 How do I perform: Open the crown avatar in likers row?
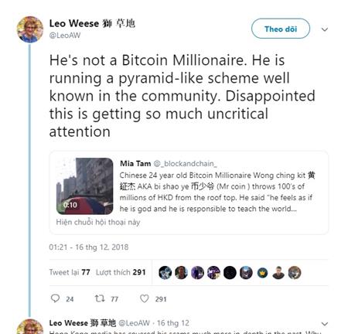click(262, 273)
